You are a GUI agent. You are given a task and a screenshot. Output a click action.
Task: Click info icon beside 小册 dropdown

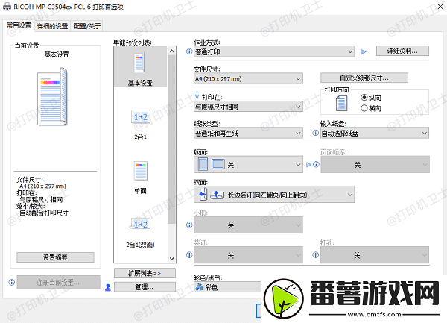[x=189, y=225]
